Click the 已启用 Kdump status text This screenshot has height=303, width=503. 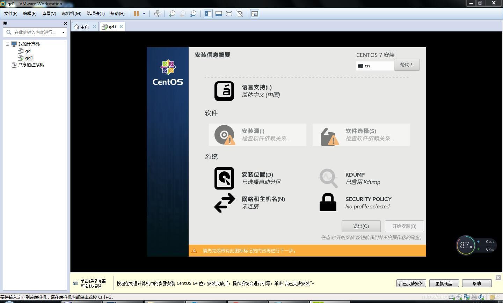(x=363, y=182)
